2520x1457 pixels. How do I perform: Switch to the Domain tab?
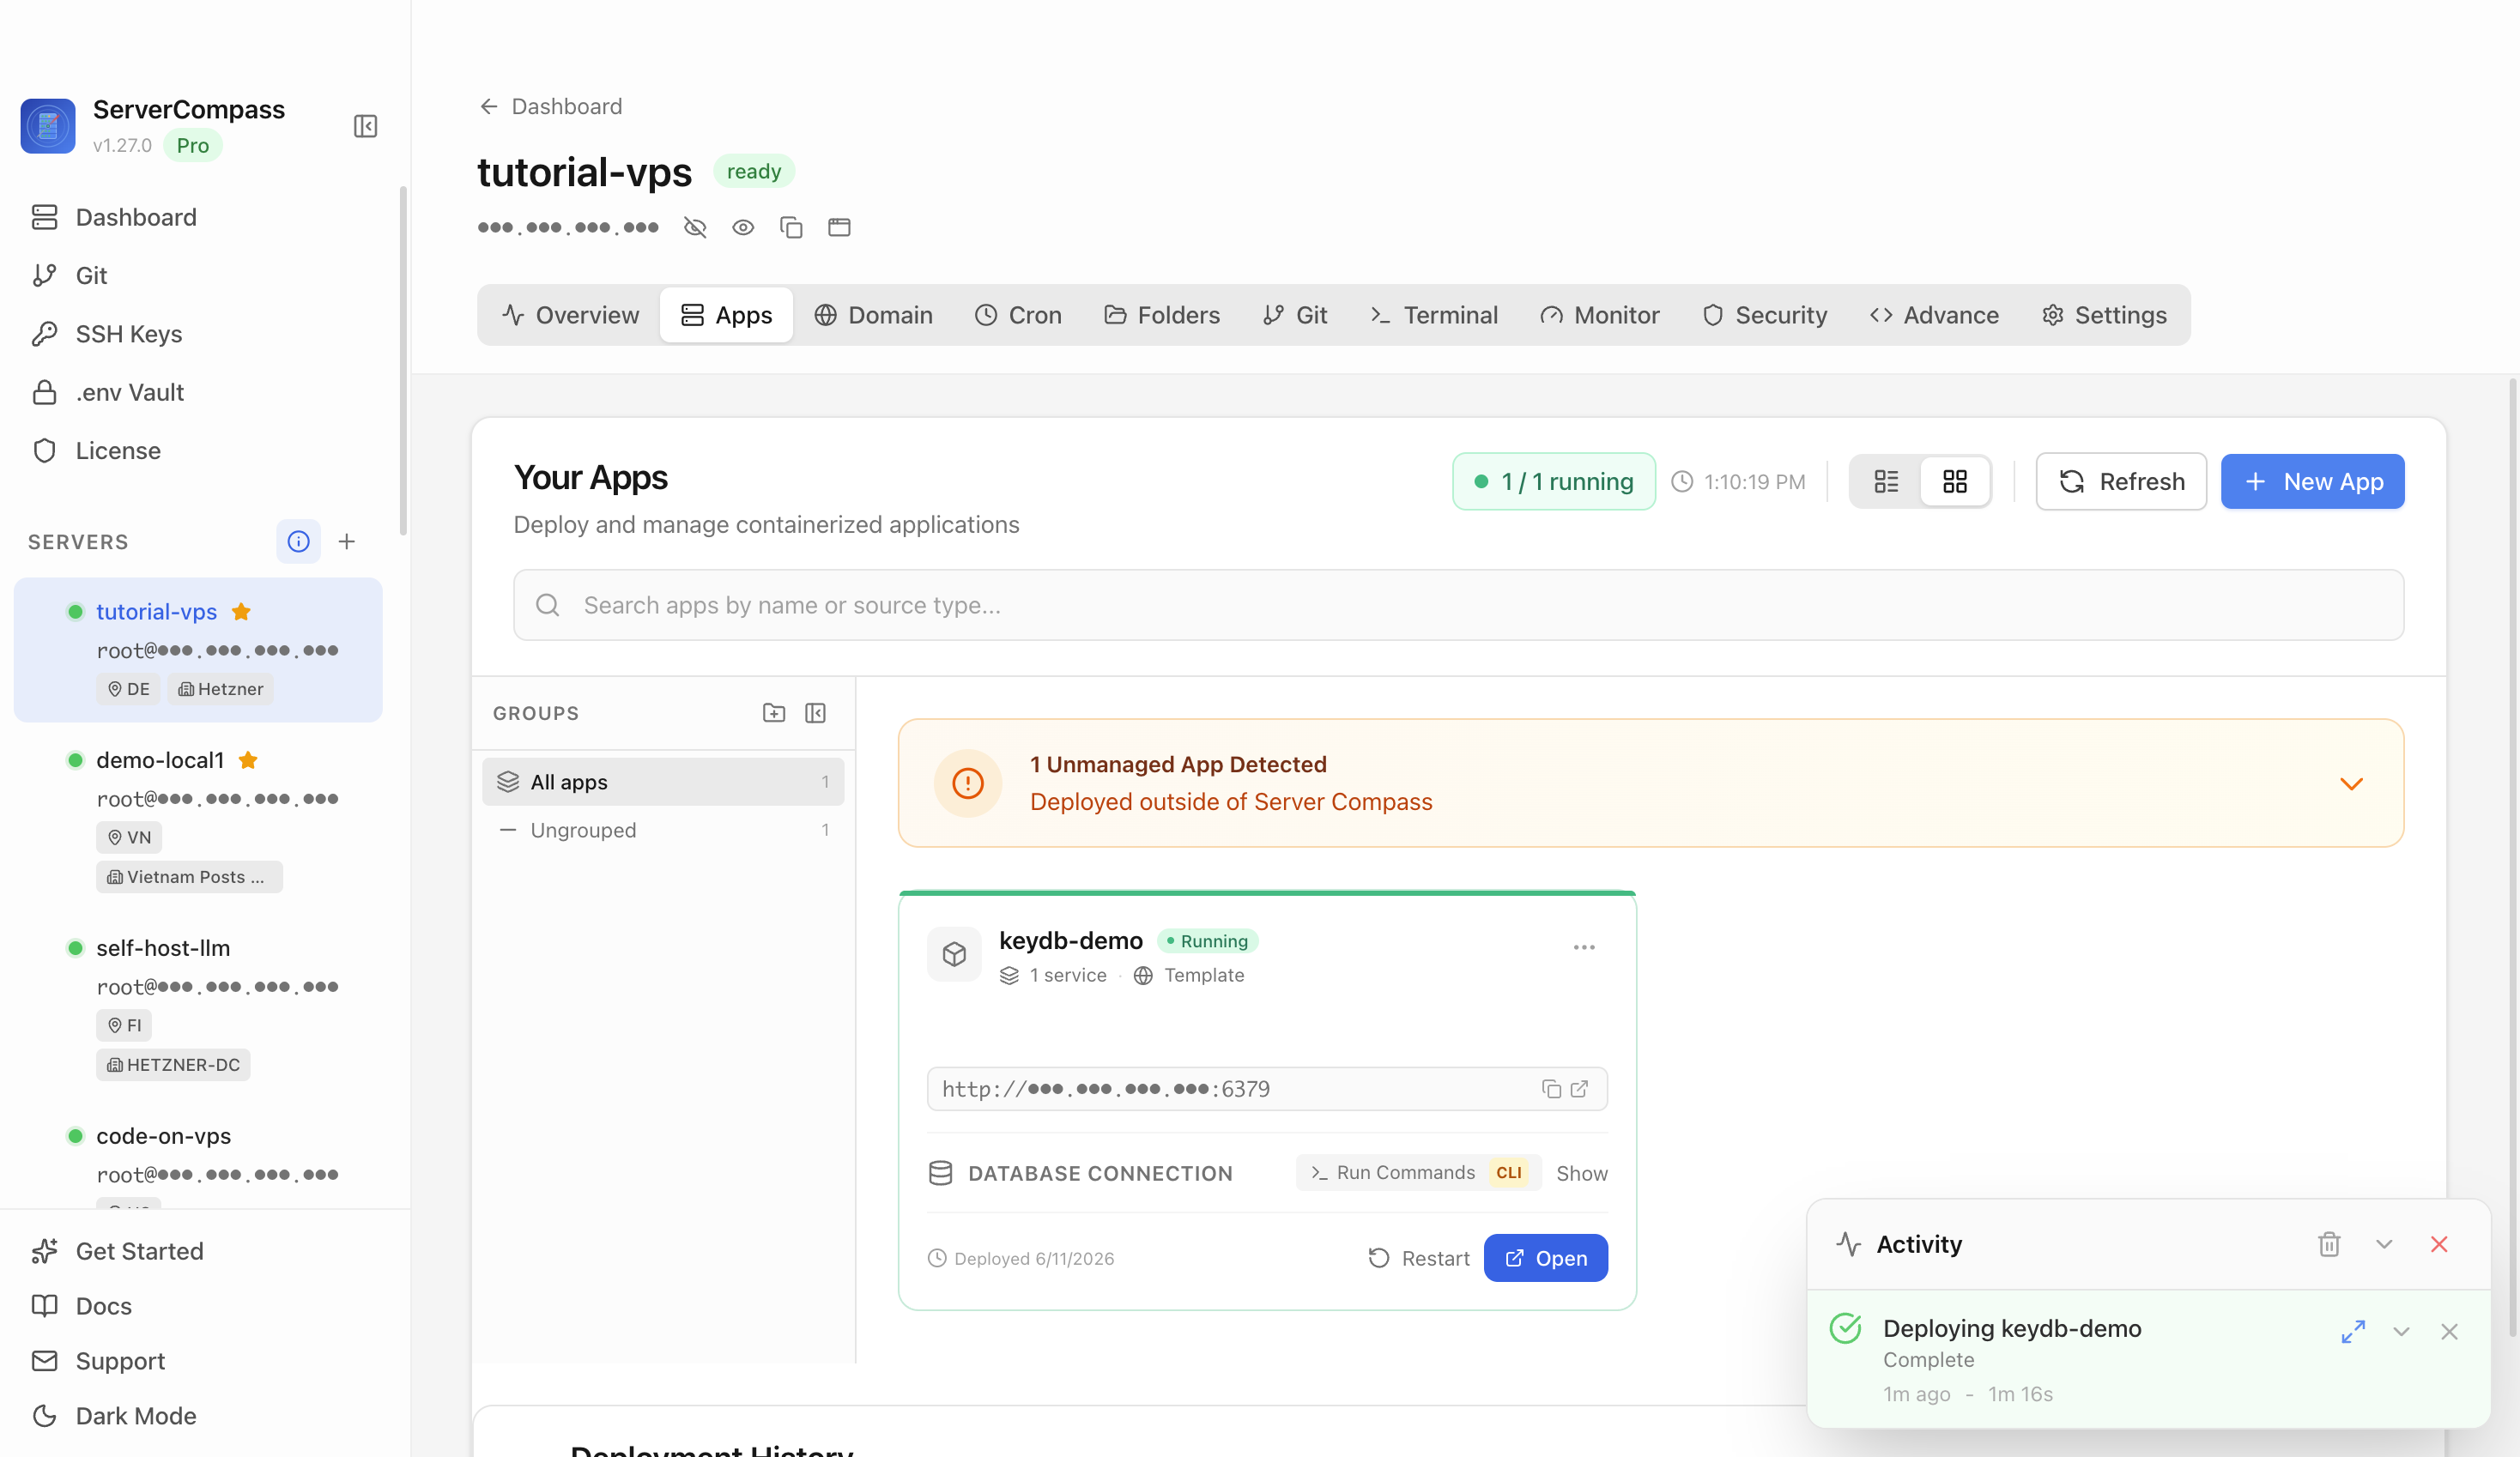point(873,315)
